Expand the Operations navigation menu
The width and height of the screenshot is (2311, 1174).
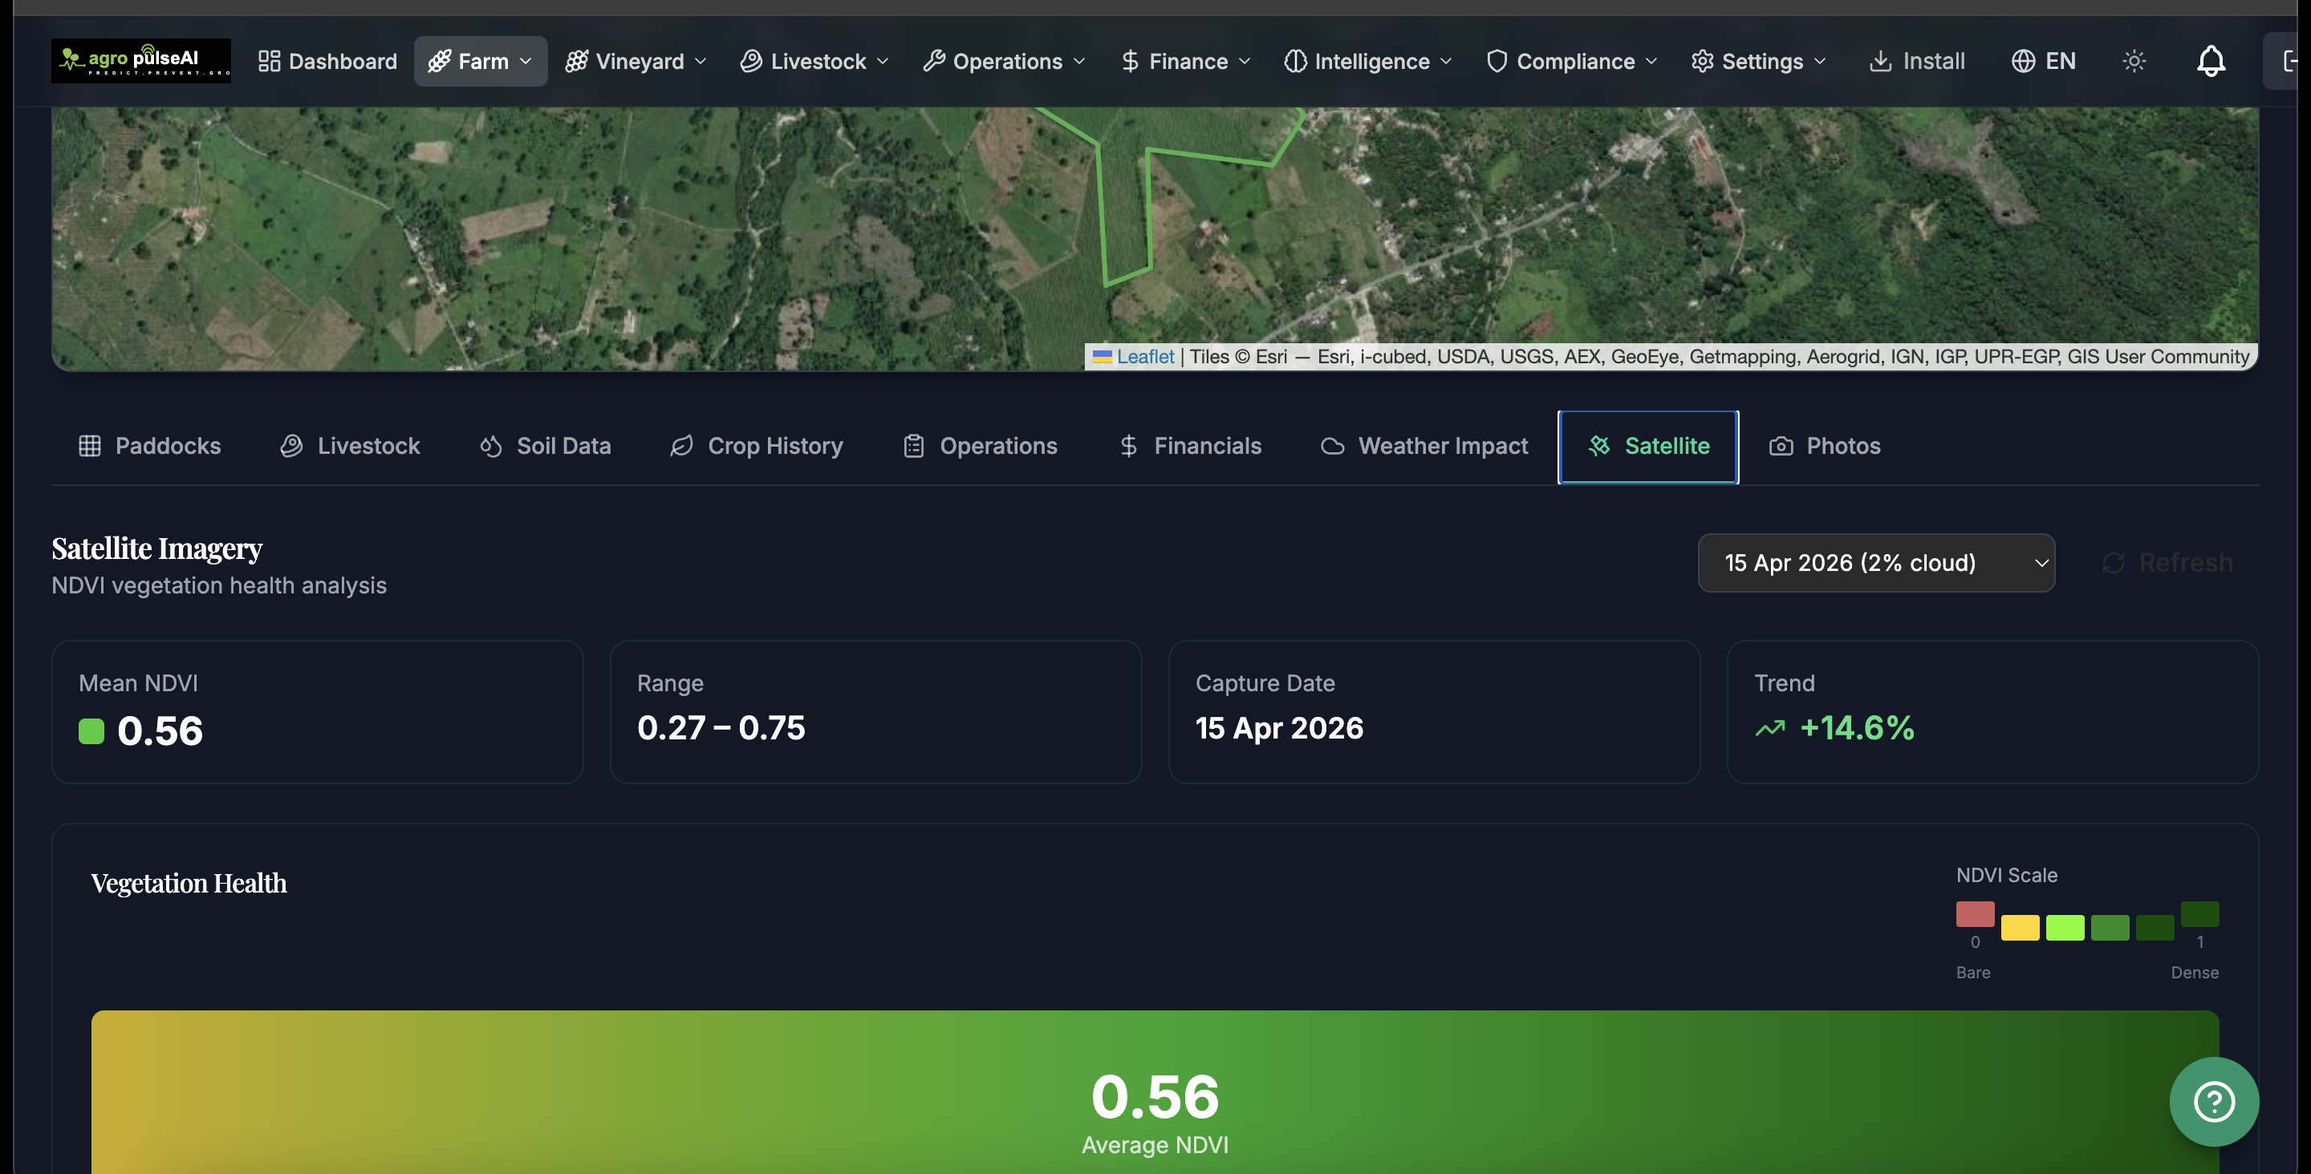(1004, 61)
